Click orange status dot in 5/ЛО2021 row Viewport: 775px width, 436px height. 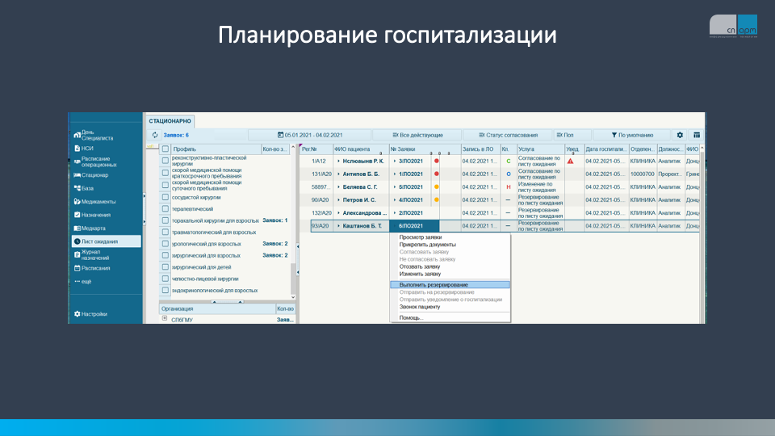437,187
